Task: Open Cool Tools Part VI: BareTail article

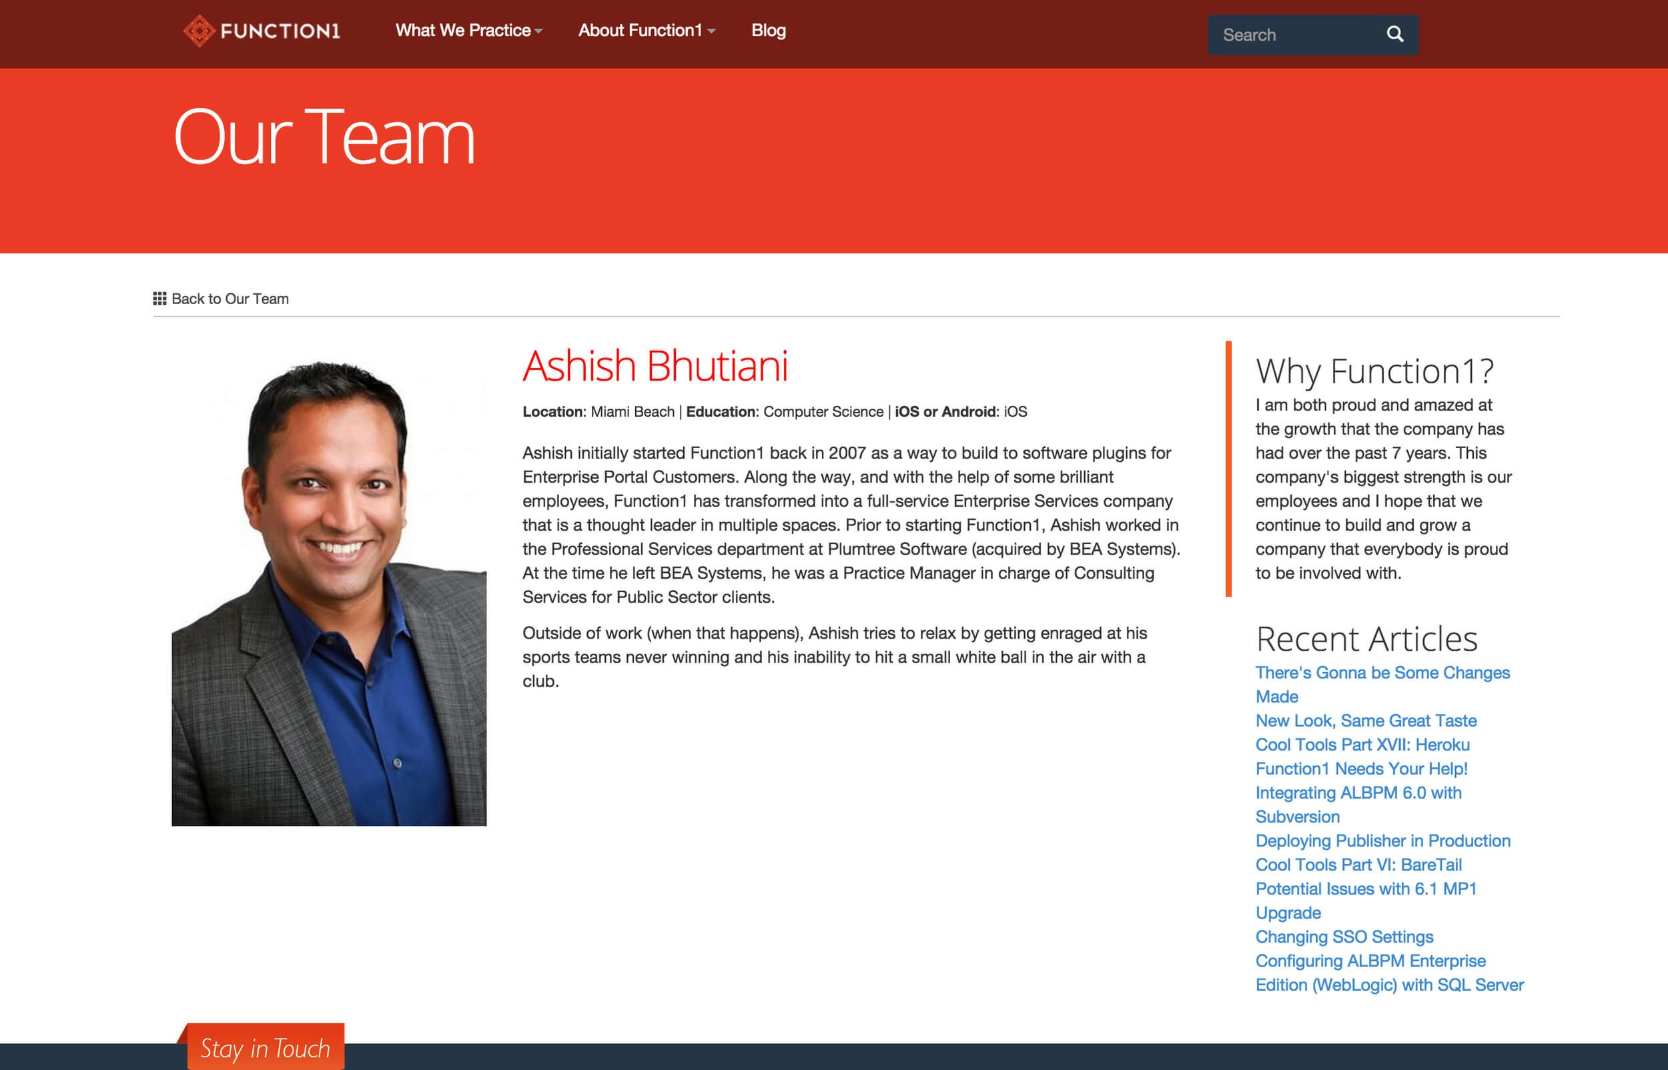Action: pyautogui.click(x=1358, y=865)
